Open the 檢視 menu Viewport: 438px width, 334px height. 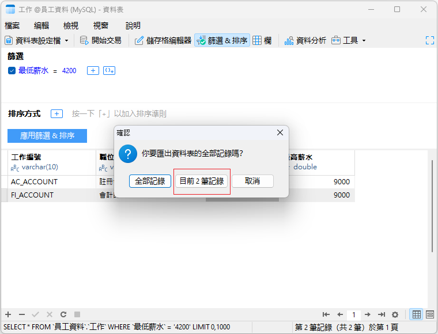(71, 25)
